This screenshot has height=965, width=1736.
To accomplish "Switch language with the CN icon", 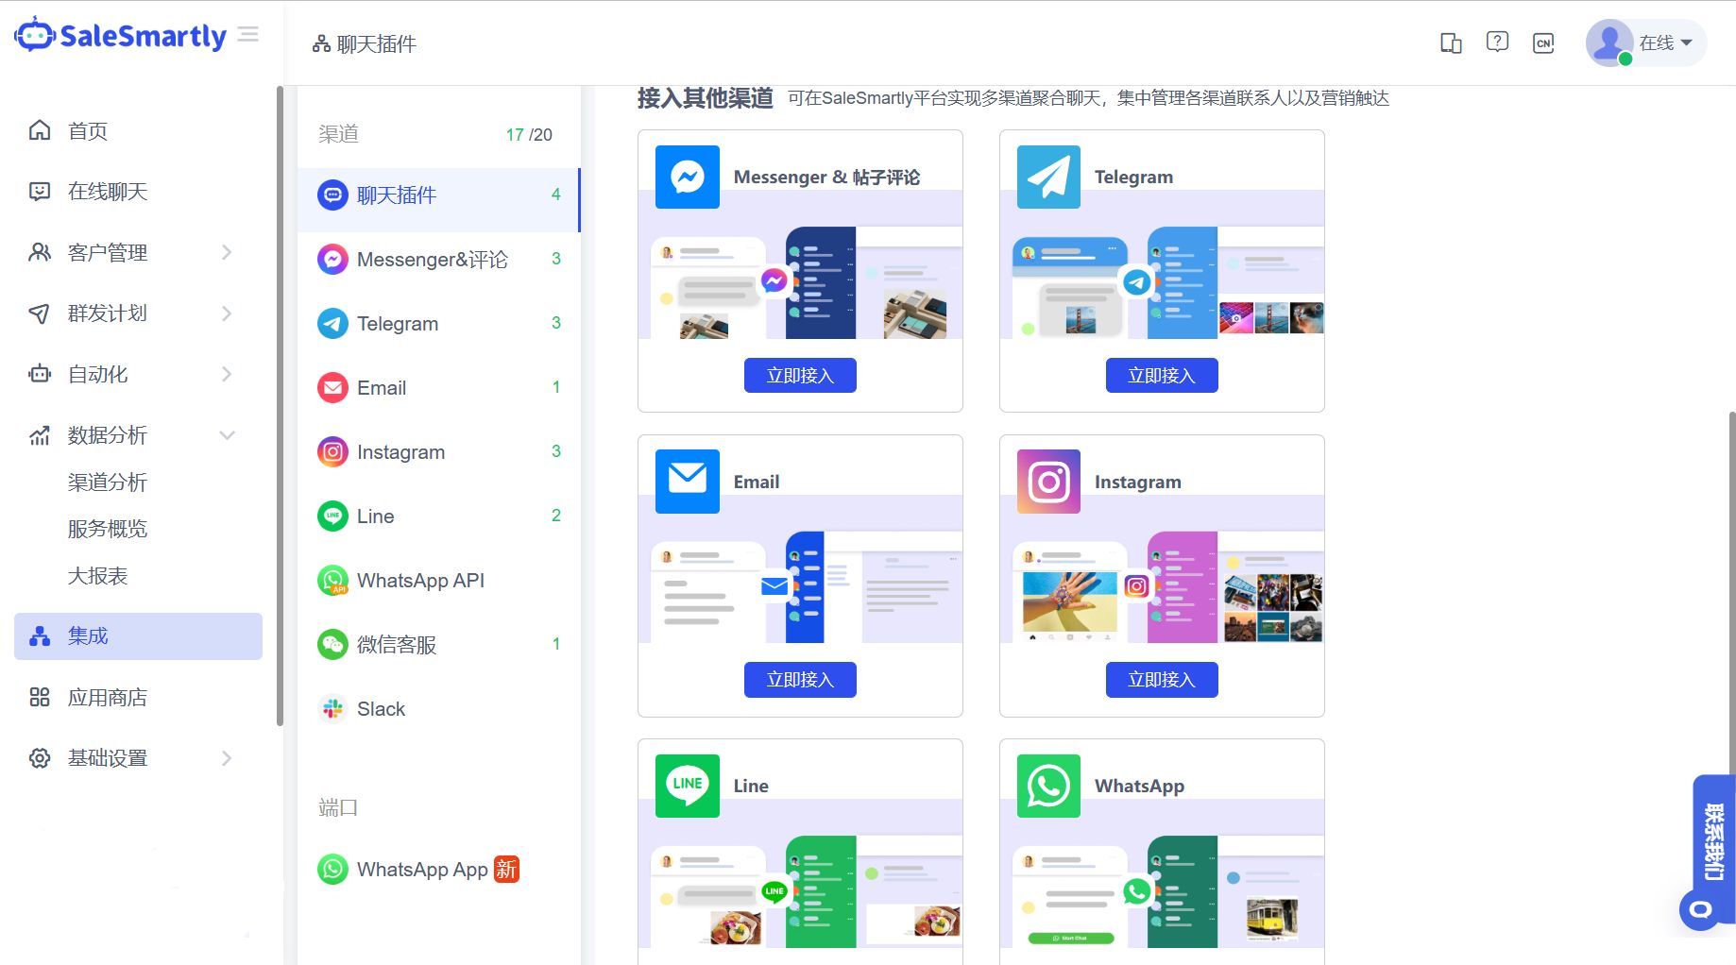I will [x=1543, y=42].
